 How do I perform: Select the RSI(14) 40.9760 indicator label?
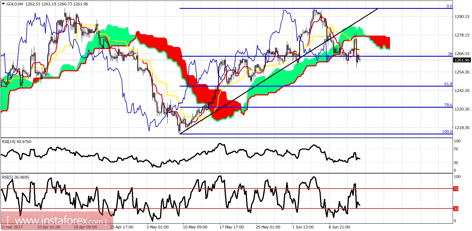[x=17, y=142]
